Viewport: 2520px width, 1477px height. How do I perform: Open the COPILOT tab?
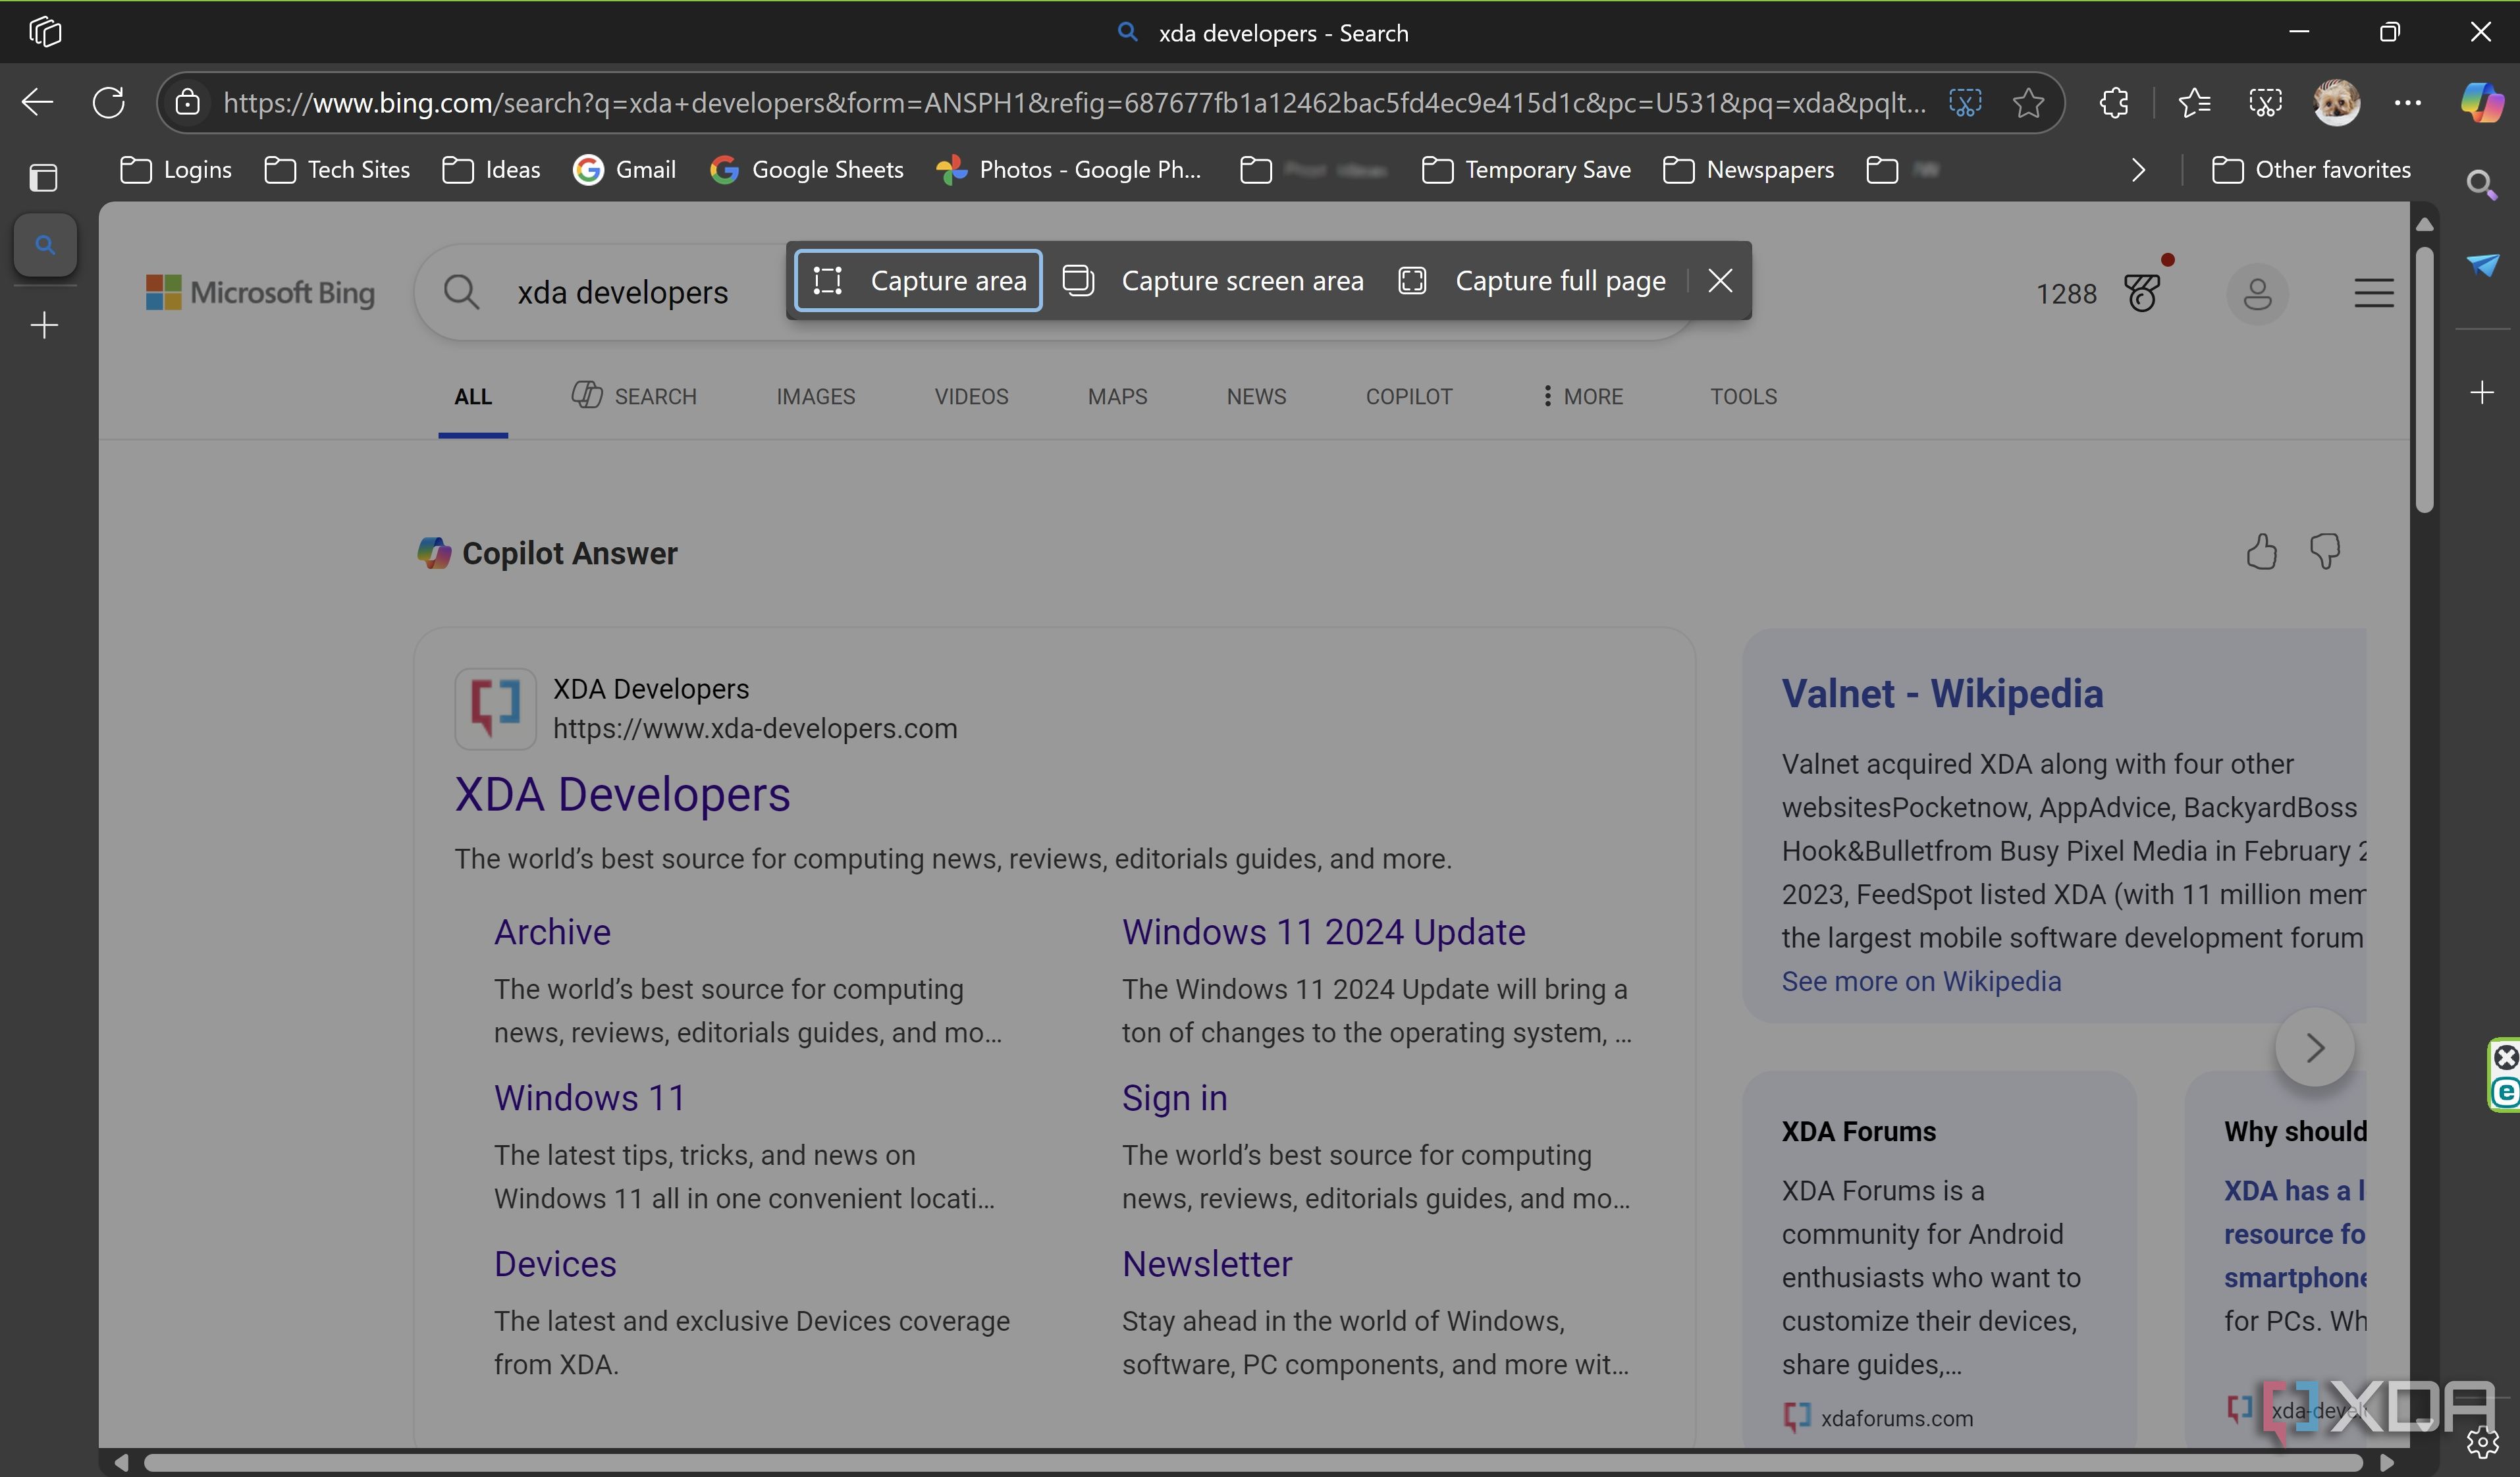[1409, 396]
